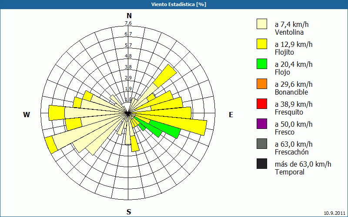Click the green Flojo legend swatch
348x217 pixels.
point(262,64)
